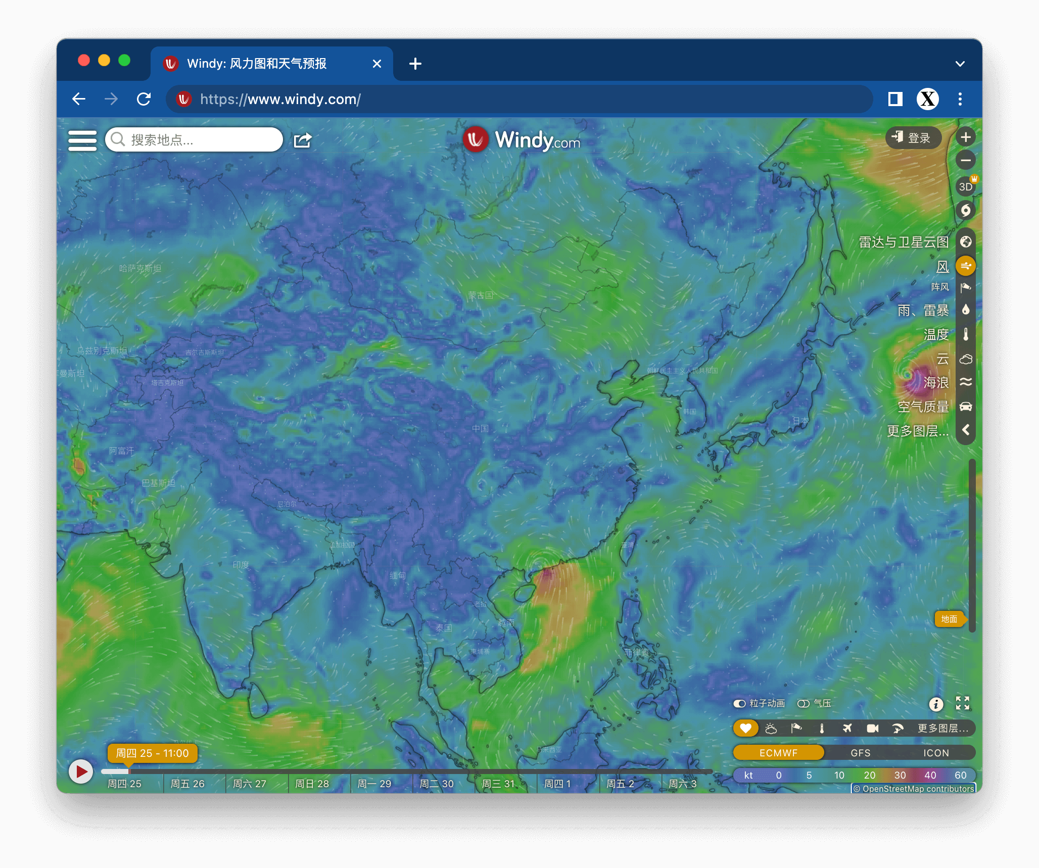Select the temperature thermometer icon in sidebar
Image resolution: width=1039 pixels, height=868 pixels.
[x=966, y=334]
